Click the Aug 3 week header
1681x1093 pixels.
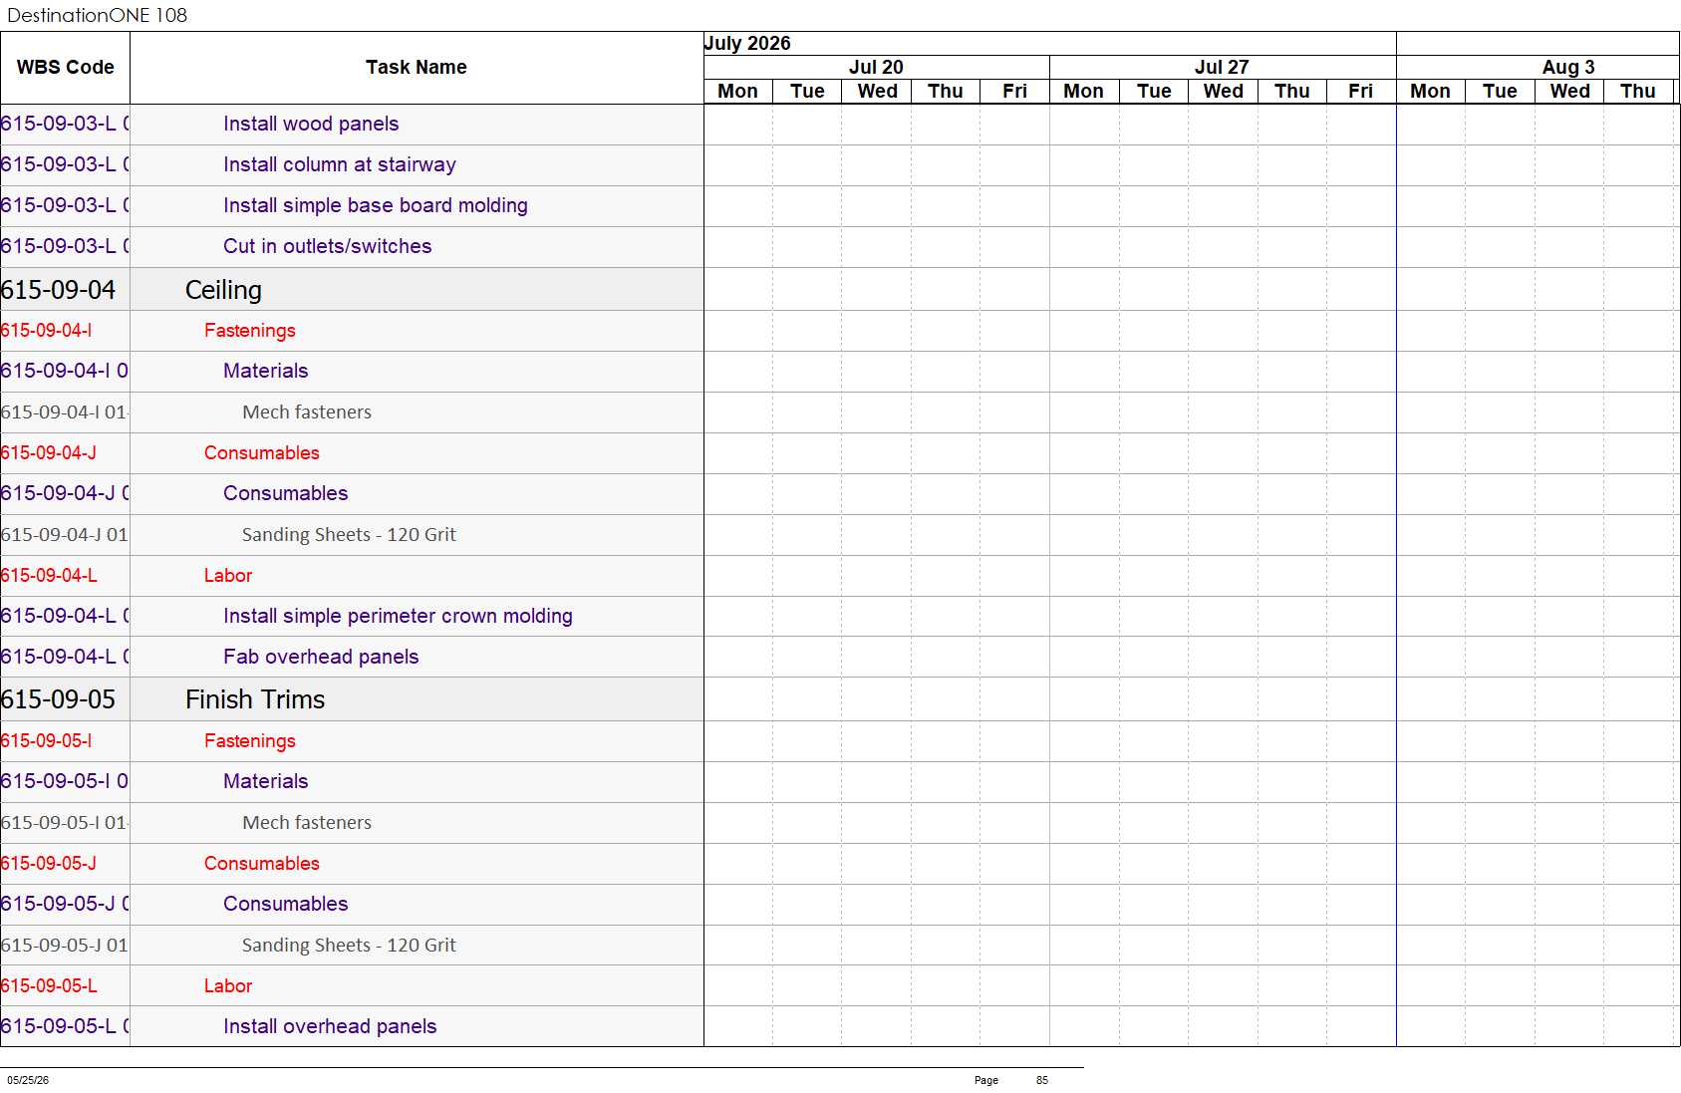[x=1568, y=67]
